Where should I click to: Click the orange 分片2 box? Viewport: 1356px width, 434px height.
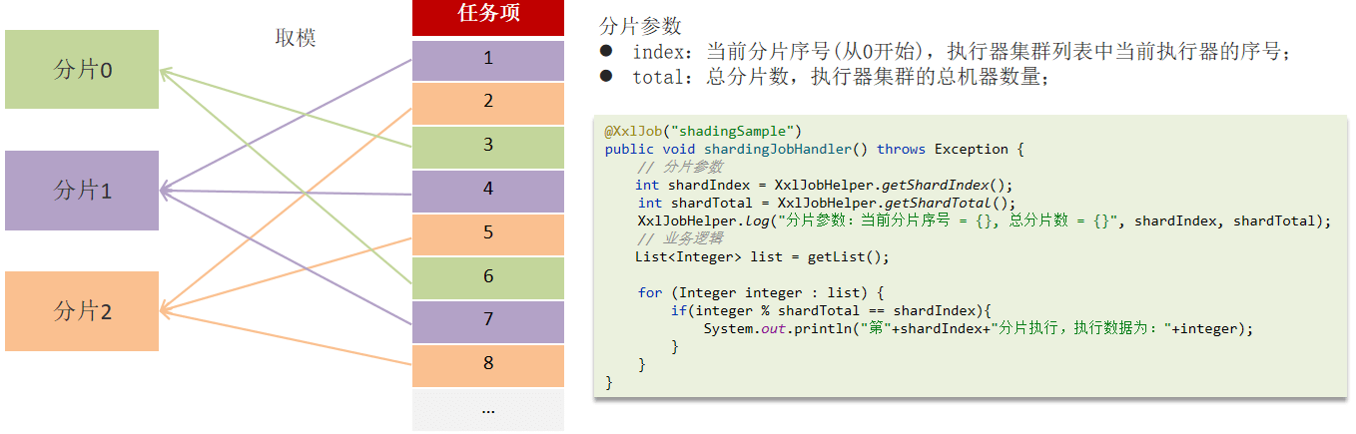(x=82, y=311)
